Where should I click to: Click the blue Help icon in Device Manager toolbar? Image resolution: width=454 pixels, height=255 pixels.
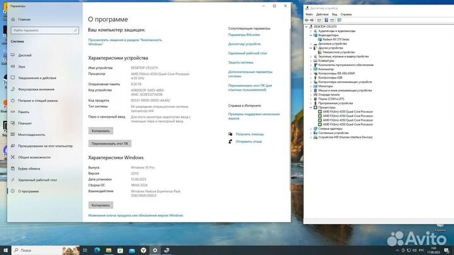[x=327, y=20]
